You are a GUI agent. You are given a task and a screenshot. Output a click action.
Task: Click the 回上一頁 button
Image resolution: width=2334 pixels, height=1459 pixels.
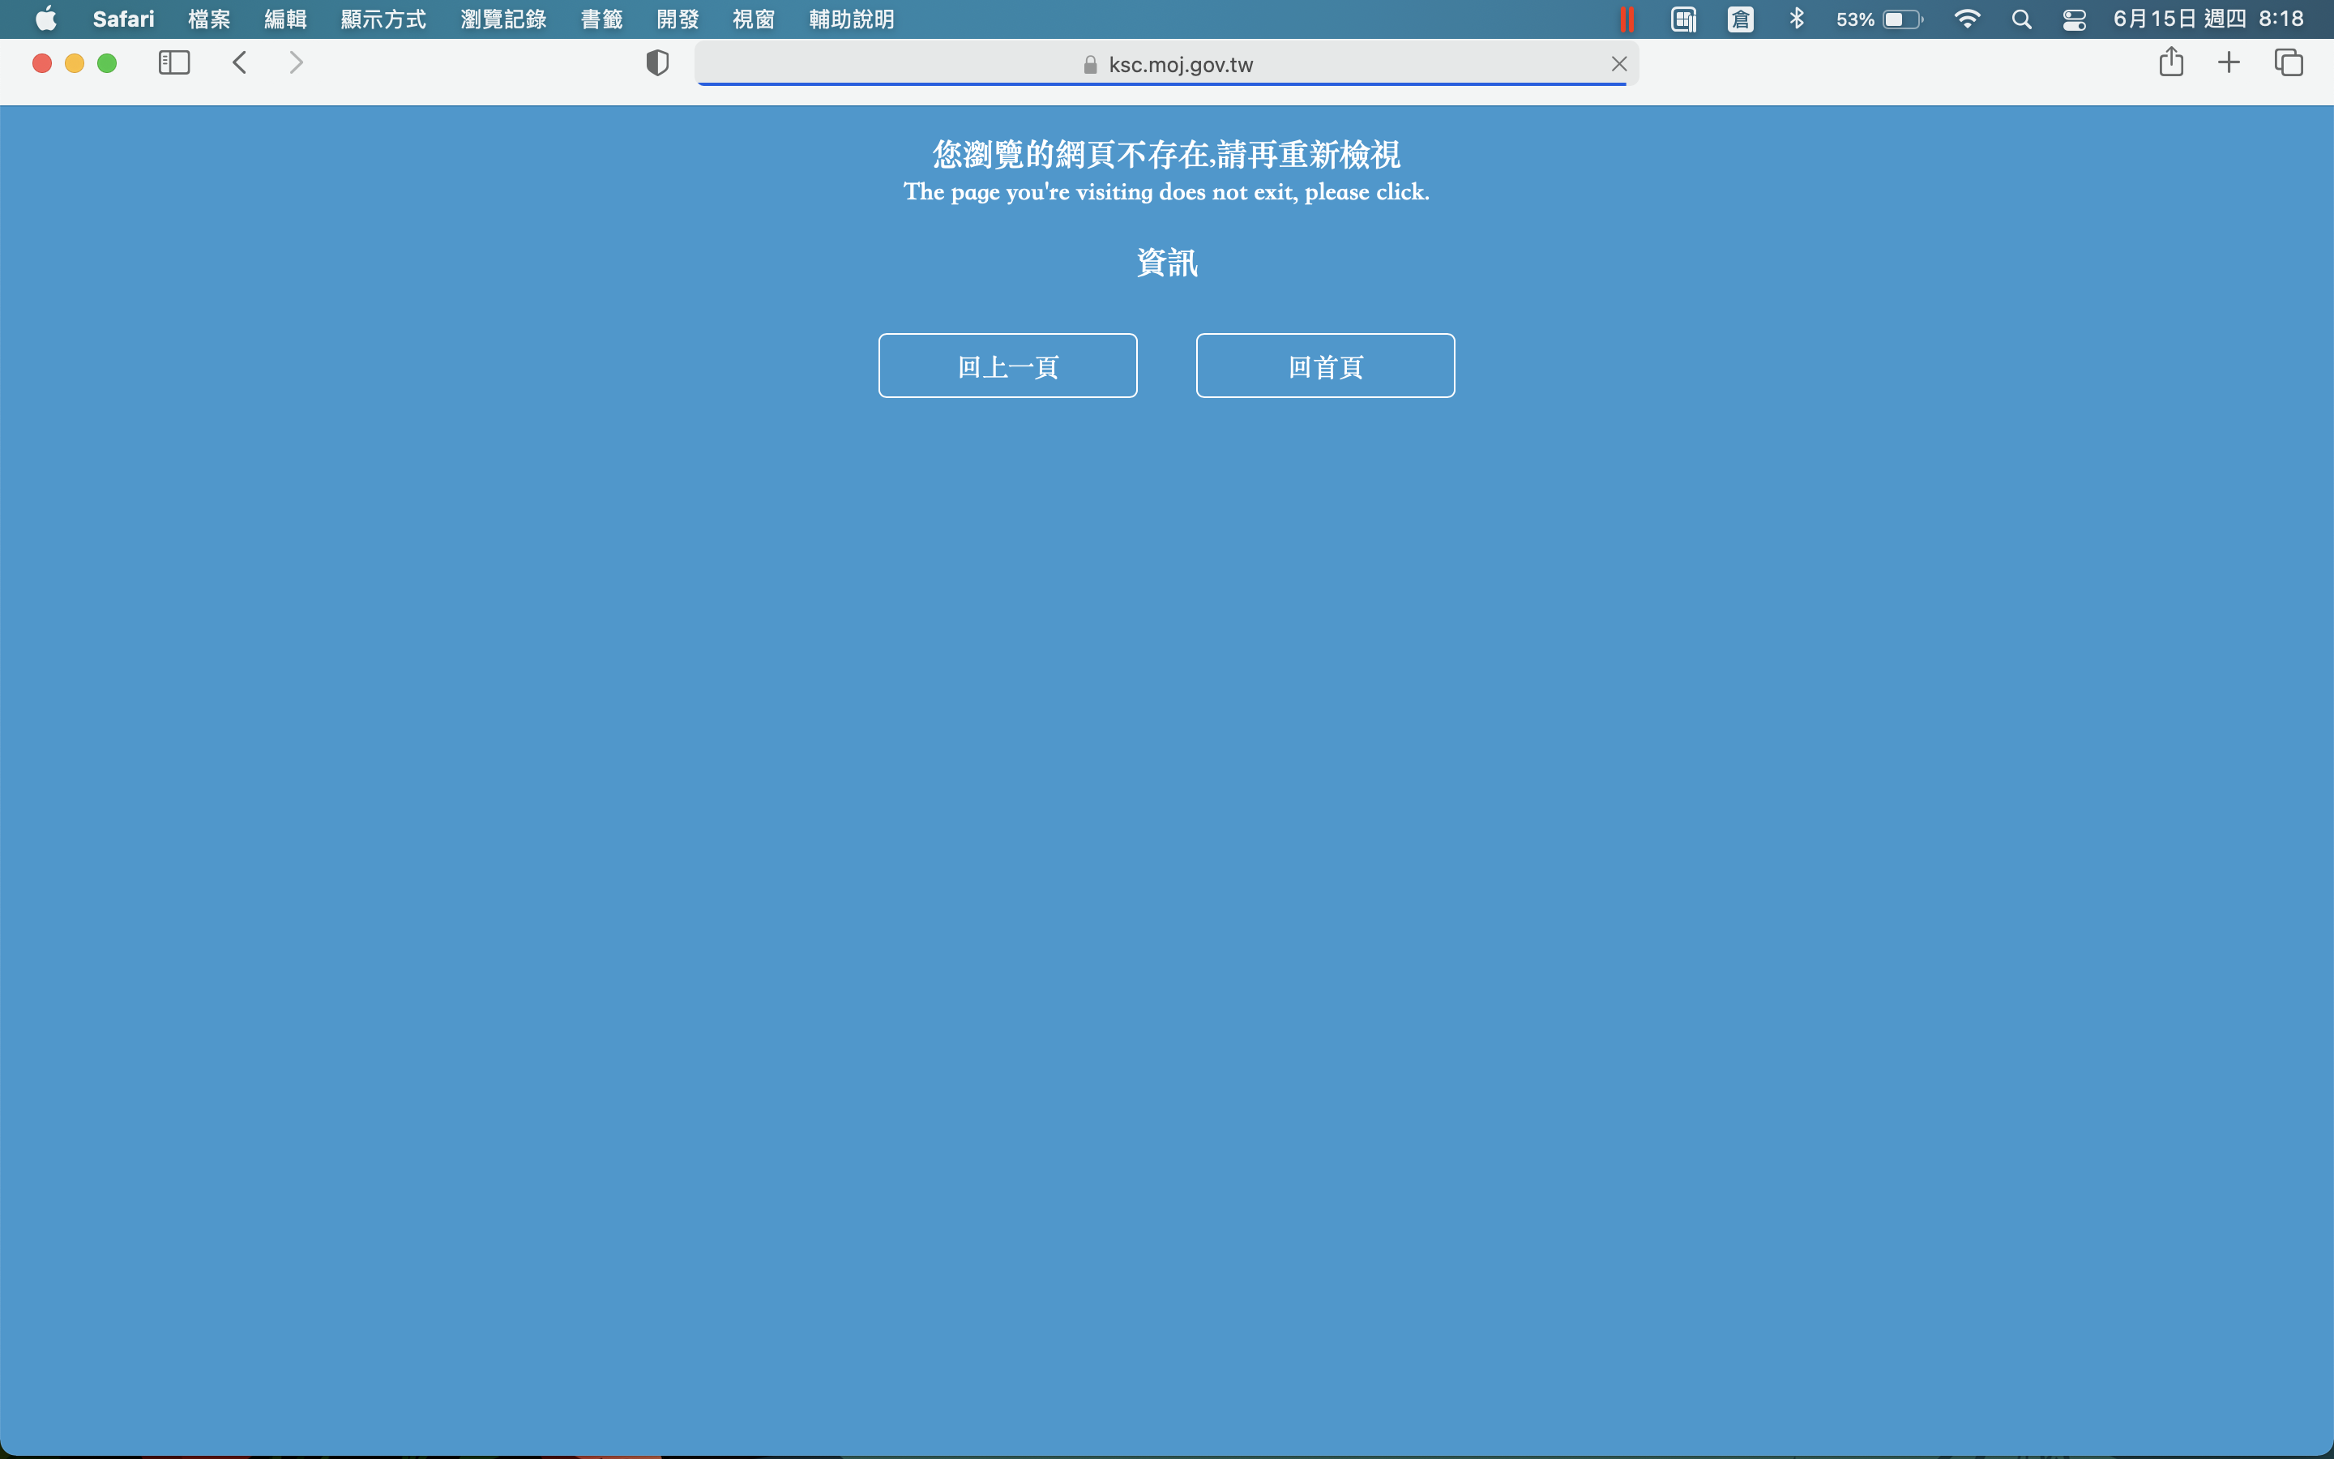click(1008, 366)
